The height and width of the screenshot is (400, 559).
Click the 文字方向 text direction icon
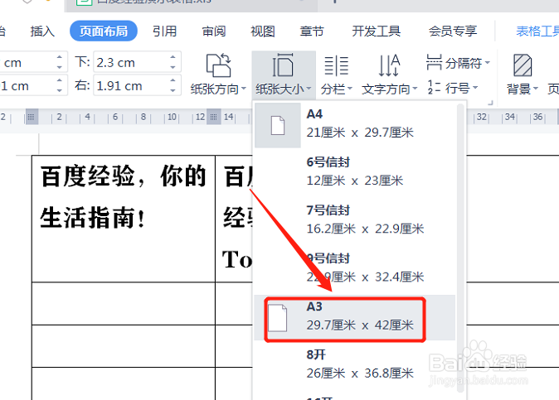pyautogui.click(x=389, y=65)
